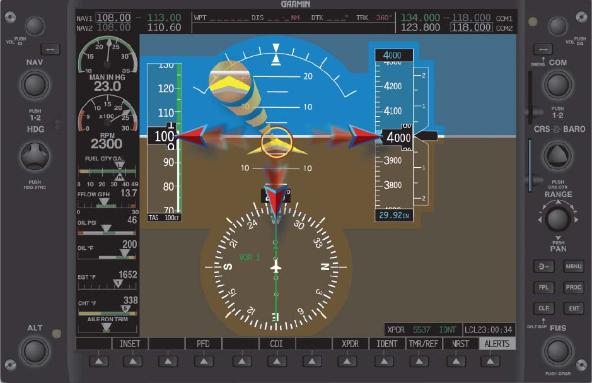
Task: Click the yellow aircraft symbol on attitude indicator
Action: point(277,147)
